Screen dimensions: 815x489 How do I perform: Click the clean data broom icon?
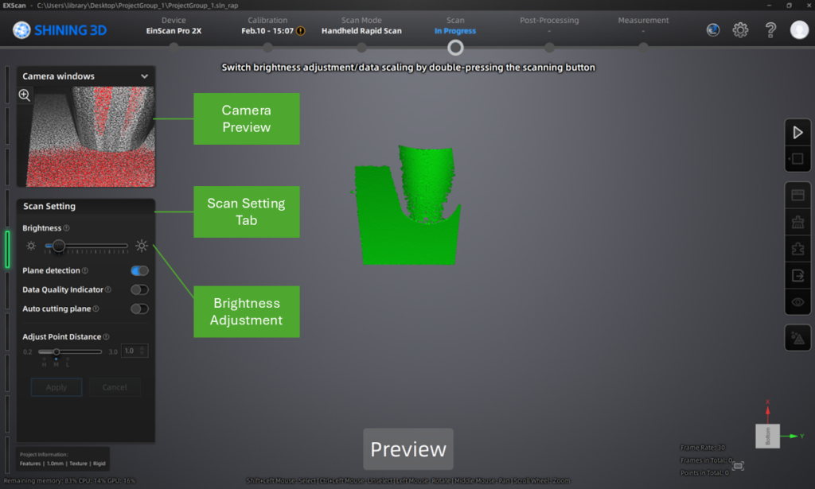[x=797, y=222]
